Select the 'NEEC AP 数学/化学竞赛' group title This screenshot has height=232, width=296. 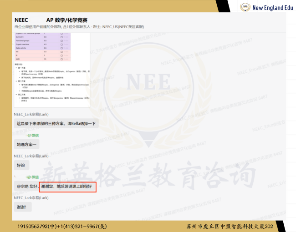[51, 20]
